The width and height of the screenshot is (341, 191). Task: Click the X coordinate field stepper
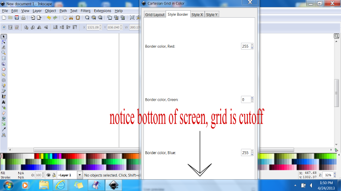[x=100, y=27]
